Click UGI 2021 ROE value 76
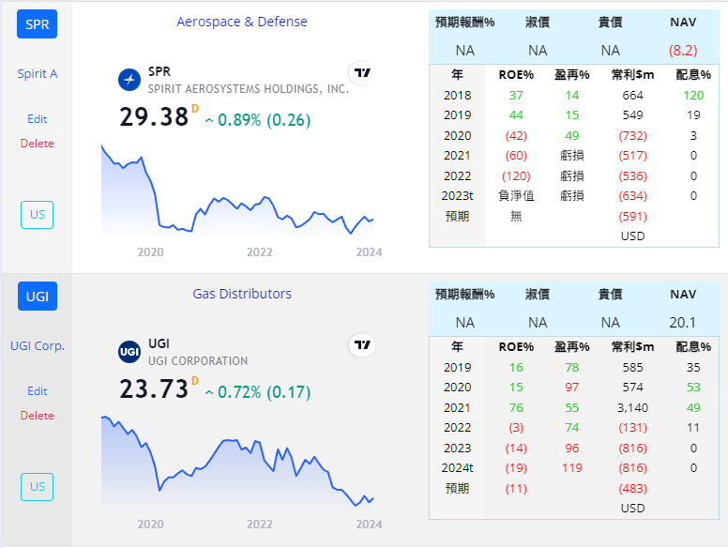The width and height of the screenshot is (728, 548). (x=516, y=408)
